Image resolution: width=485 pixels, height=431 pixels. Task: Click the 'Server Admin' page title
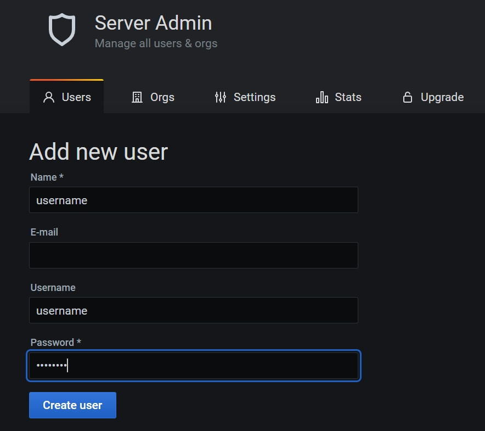point(153,23)
